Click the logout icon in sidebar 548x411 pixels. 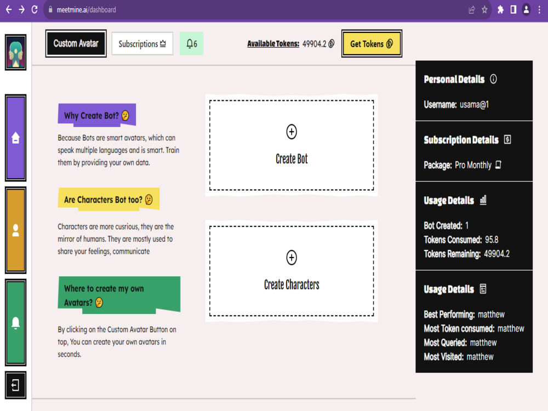(15, 385)
